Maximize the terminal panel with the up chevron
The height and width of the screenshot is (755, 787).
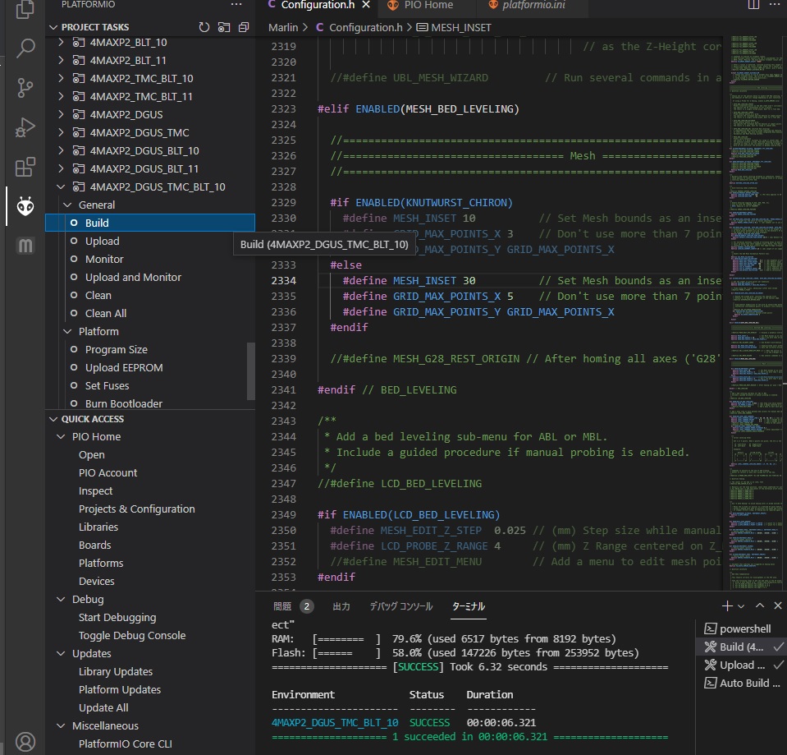tap(760, 605)
